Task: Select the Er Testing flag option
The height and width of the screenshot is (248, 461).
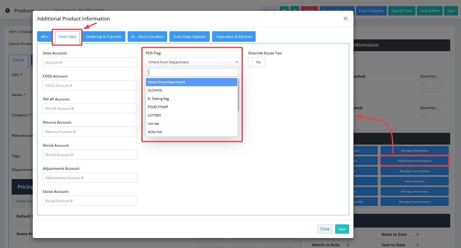Action: (158, 99)
